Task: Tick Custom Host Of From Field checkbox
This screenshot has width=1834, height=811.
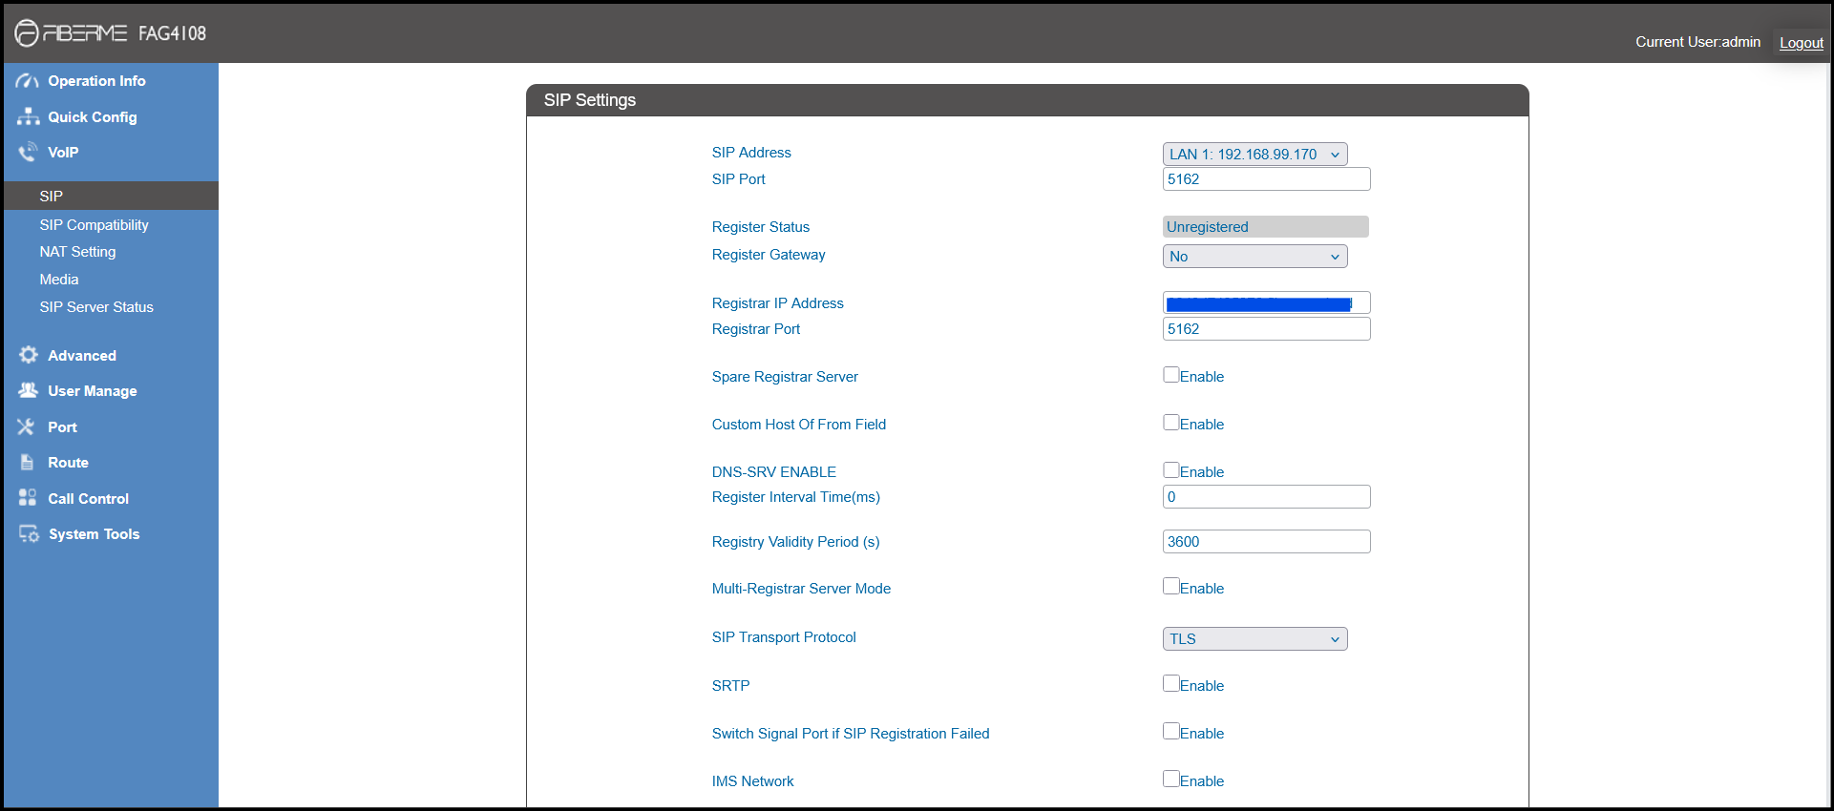Action: point(1170,423)
